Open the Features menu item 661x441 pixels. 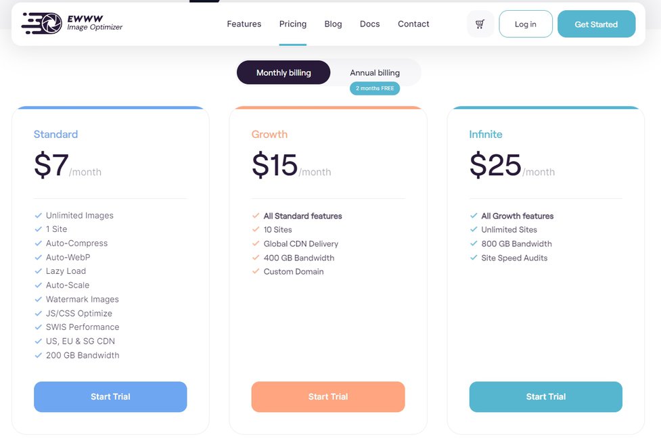244,24
